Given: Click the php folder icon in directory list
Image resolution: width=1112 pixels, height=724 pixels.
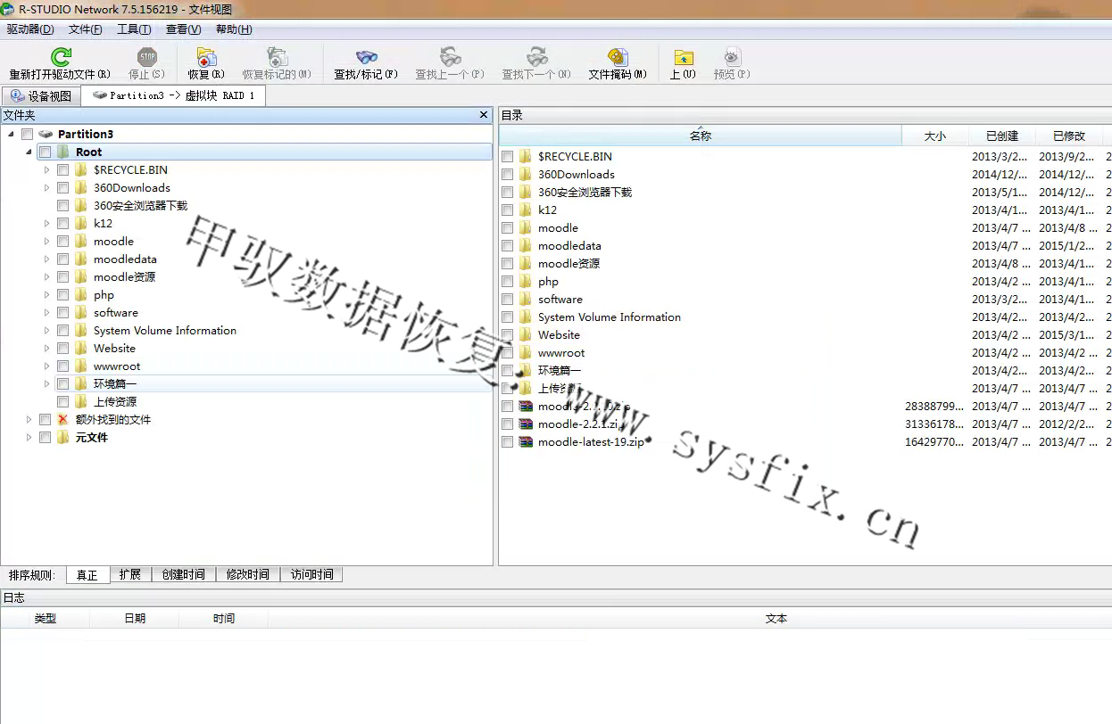Looking at the screenshot, I should coord(526,281).
